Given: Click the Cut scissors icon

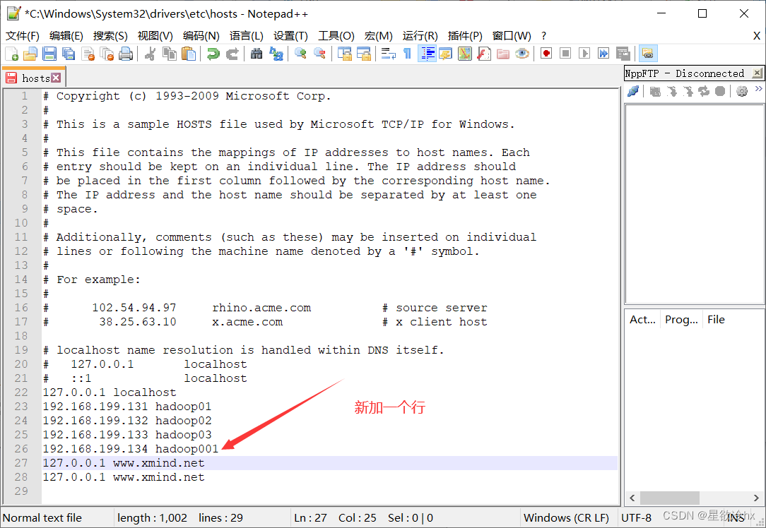Looking at the screenshot, I should [x=151, y=54].
